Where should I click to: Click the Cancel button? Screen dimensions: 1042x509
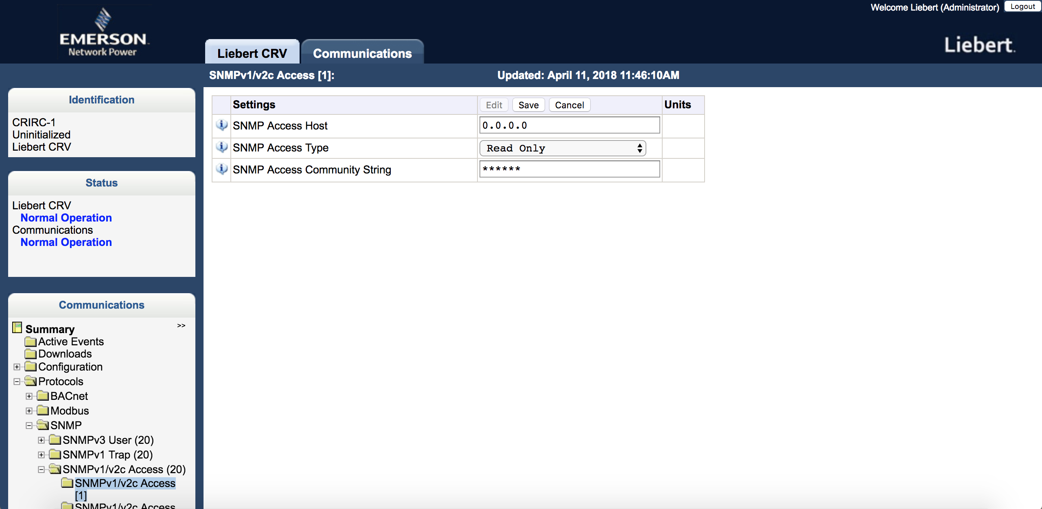(x=569, y=105)
